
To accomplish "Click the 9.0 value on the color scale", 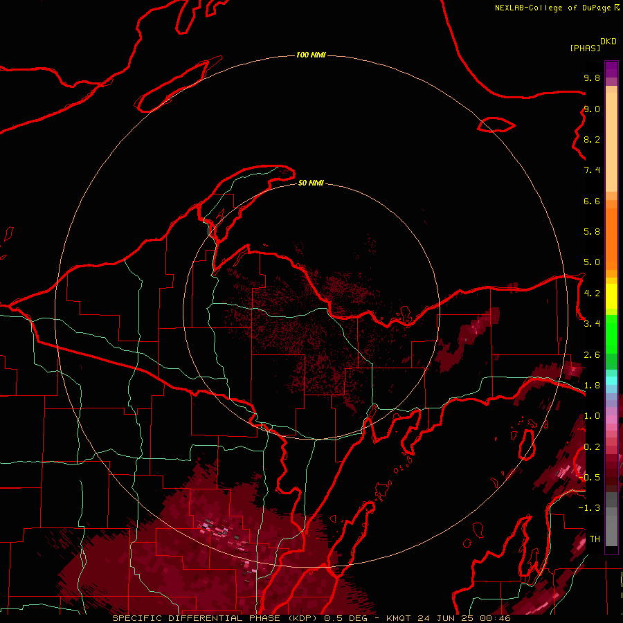I will tap(592, 109).
